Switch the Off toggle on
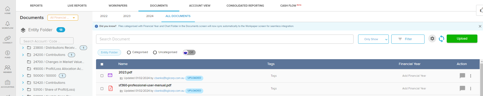Screen dimensions: 483x96 pyautogui.click(x=189, y=52)
